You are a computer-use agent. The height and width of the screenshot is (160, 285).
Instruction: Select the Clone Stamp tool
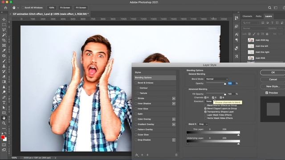(4, 66)
